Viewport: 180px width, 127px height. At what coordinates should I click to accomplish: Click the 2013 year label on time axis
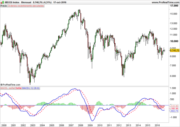[x=129, y=125]
